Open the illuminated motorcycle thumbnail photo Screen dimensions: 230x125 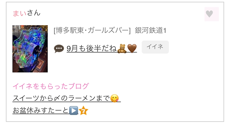30,49
